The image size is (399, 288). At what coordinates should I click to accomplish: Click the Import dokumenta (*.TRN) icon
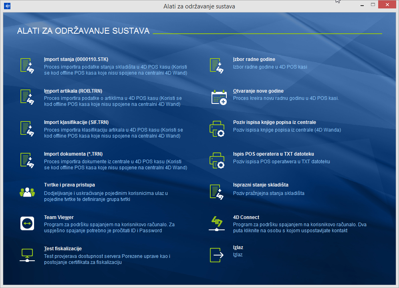tap(27, 160)
